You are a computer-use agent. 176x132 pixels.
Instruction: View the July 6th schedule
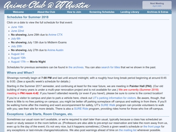click(16, 38)
